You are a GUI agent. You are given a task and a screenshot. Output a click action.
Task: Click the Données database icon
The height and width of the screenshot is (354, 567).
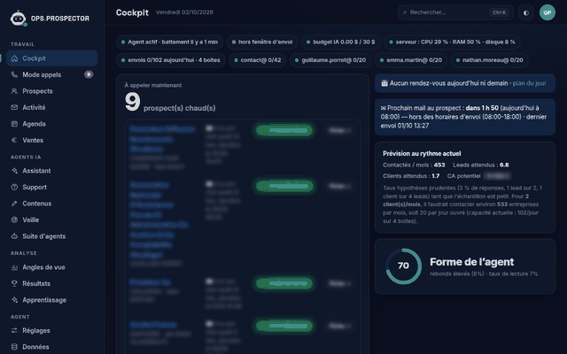14,347
